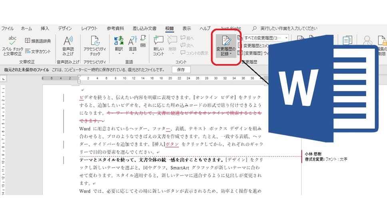
Task: Switch to the 差し込み文書 tab
Action: coord(144,28)
